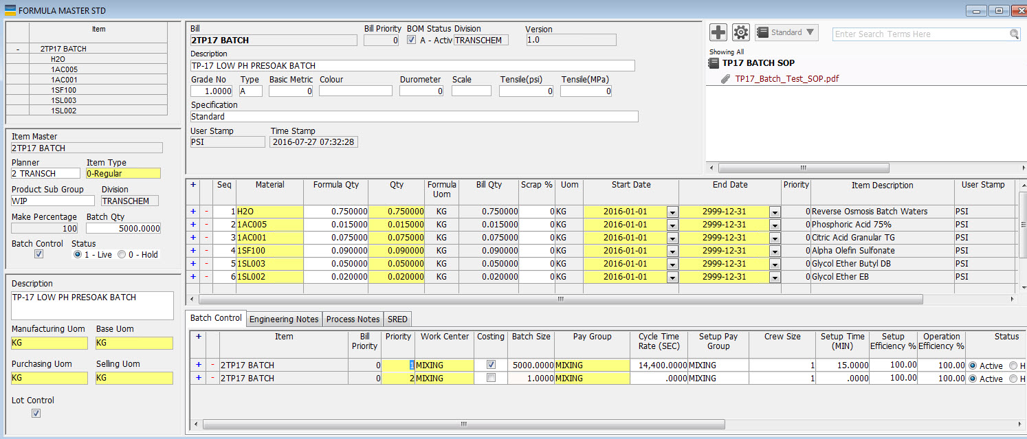Image resolution: width=1027 pixels, height=439 pixels.
Task: Switch to the Engineering Notes tab
Action: 284,319
